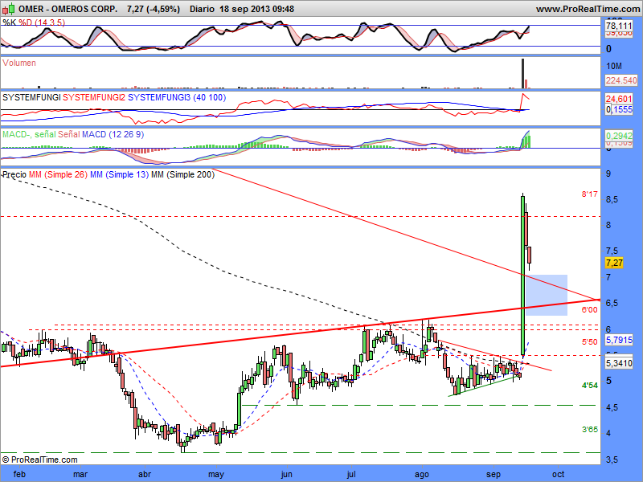Click the stochastic parameters "(14 3 5)"

click(50, 22)
